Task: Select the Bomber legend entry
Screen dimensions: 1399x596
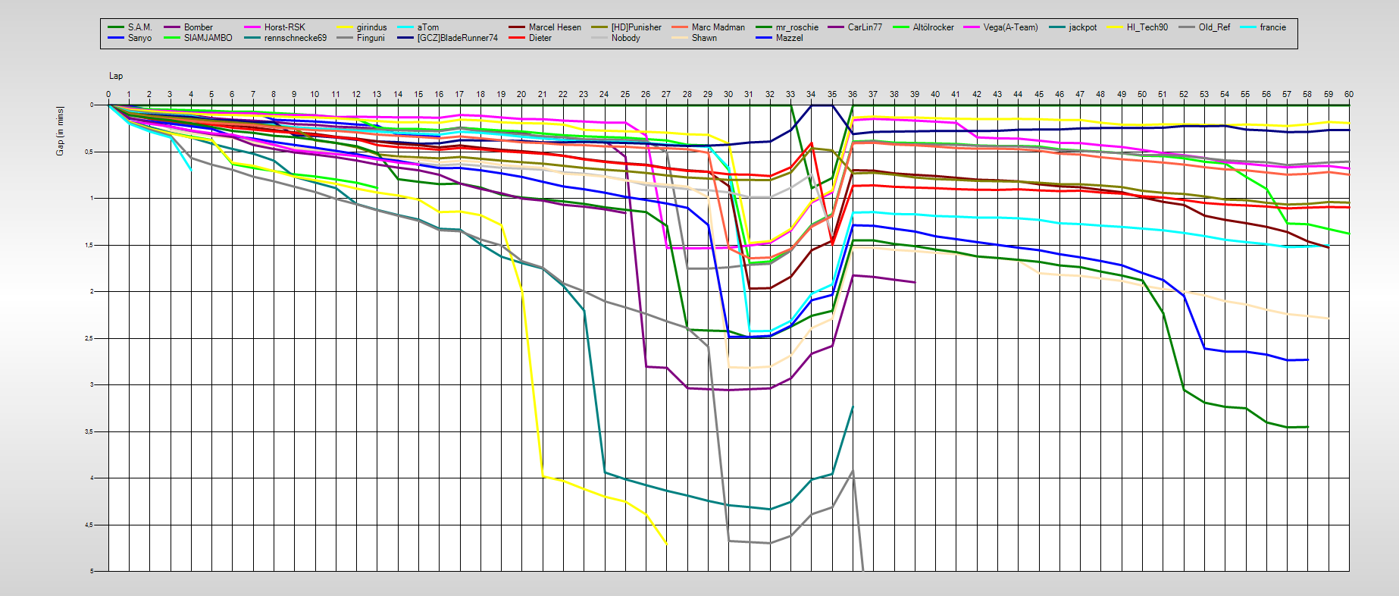Action: click(x=198, y=27)
